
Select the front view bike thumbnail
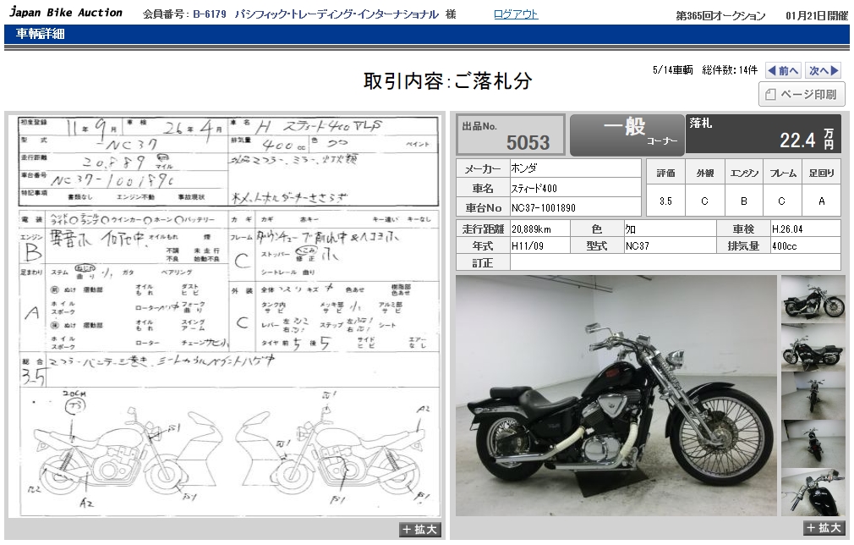(813, 395)
